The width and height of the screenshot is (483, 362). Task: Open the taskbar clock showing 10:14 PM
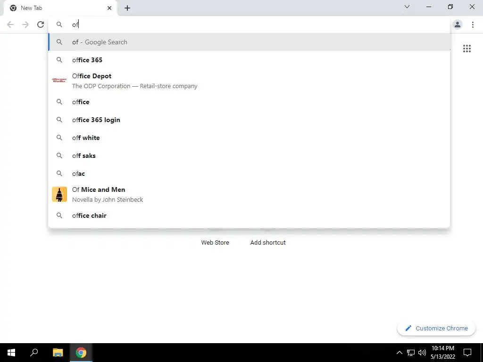click(x=443, y=353)
